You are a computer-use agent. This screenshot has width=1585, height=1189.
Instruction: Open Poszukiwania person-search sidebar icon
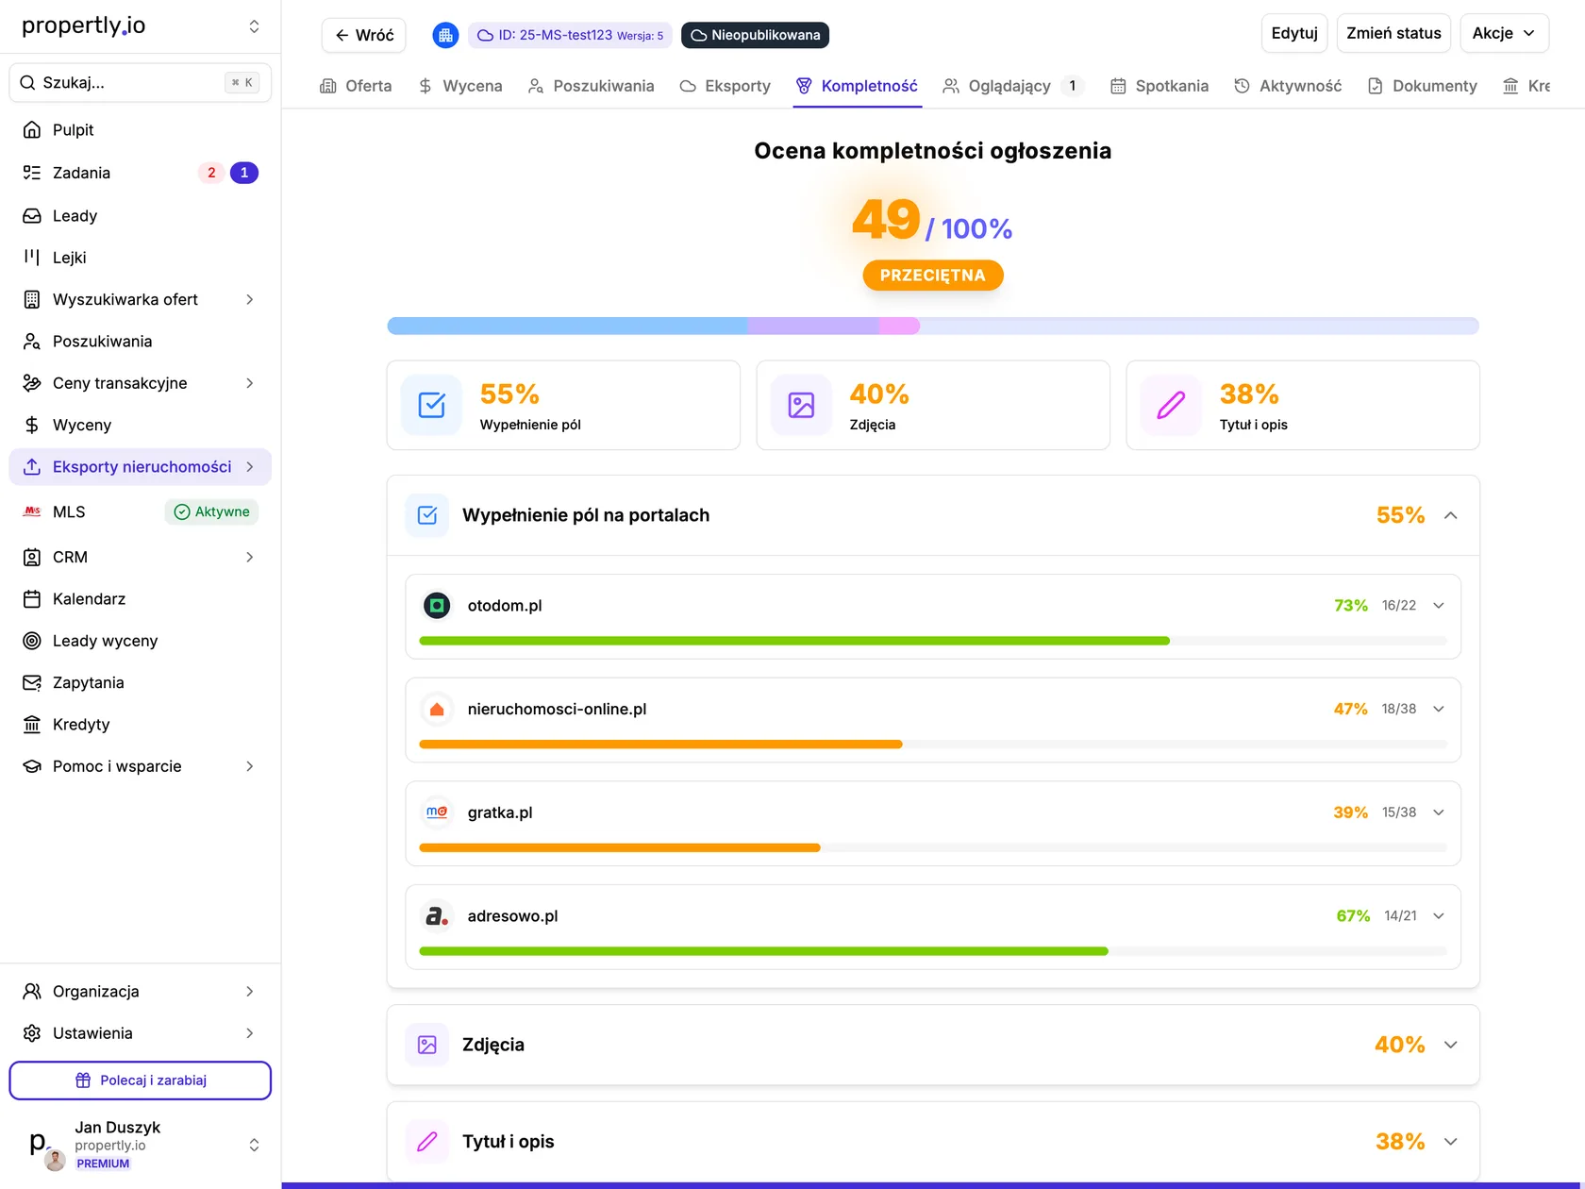pyautogui.click(x=32, y=341)
